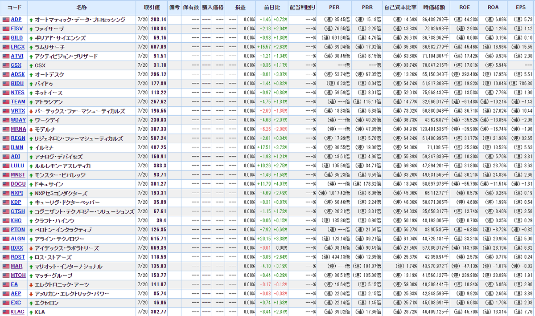Click the US flag icon beside EA

pyautogui.click(x=6, y=284)
